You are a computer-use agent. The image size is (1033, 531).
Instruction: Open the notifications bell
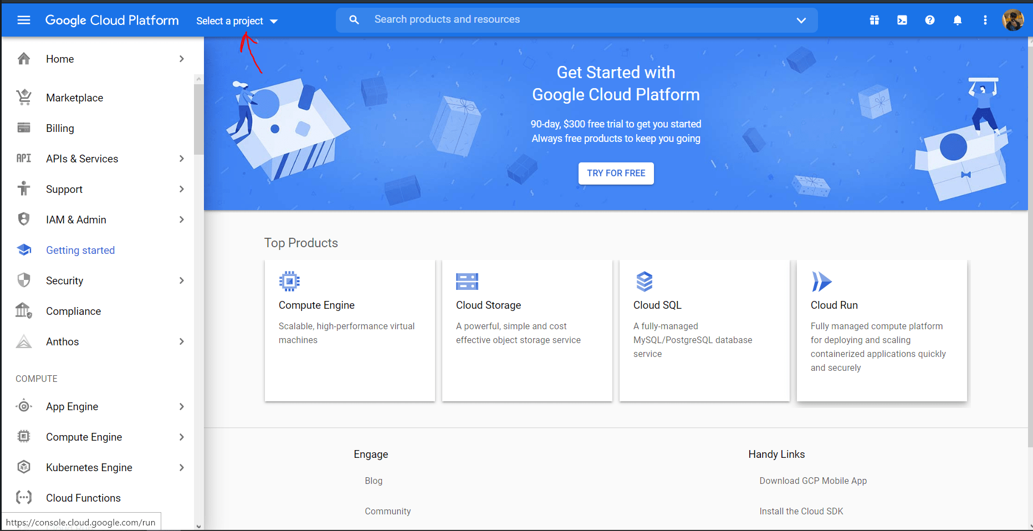[958, 20]
